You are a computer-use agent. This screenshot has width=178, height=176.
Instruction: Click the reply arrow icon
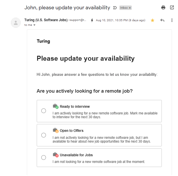(x=162, y=20)
